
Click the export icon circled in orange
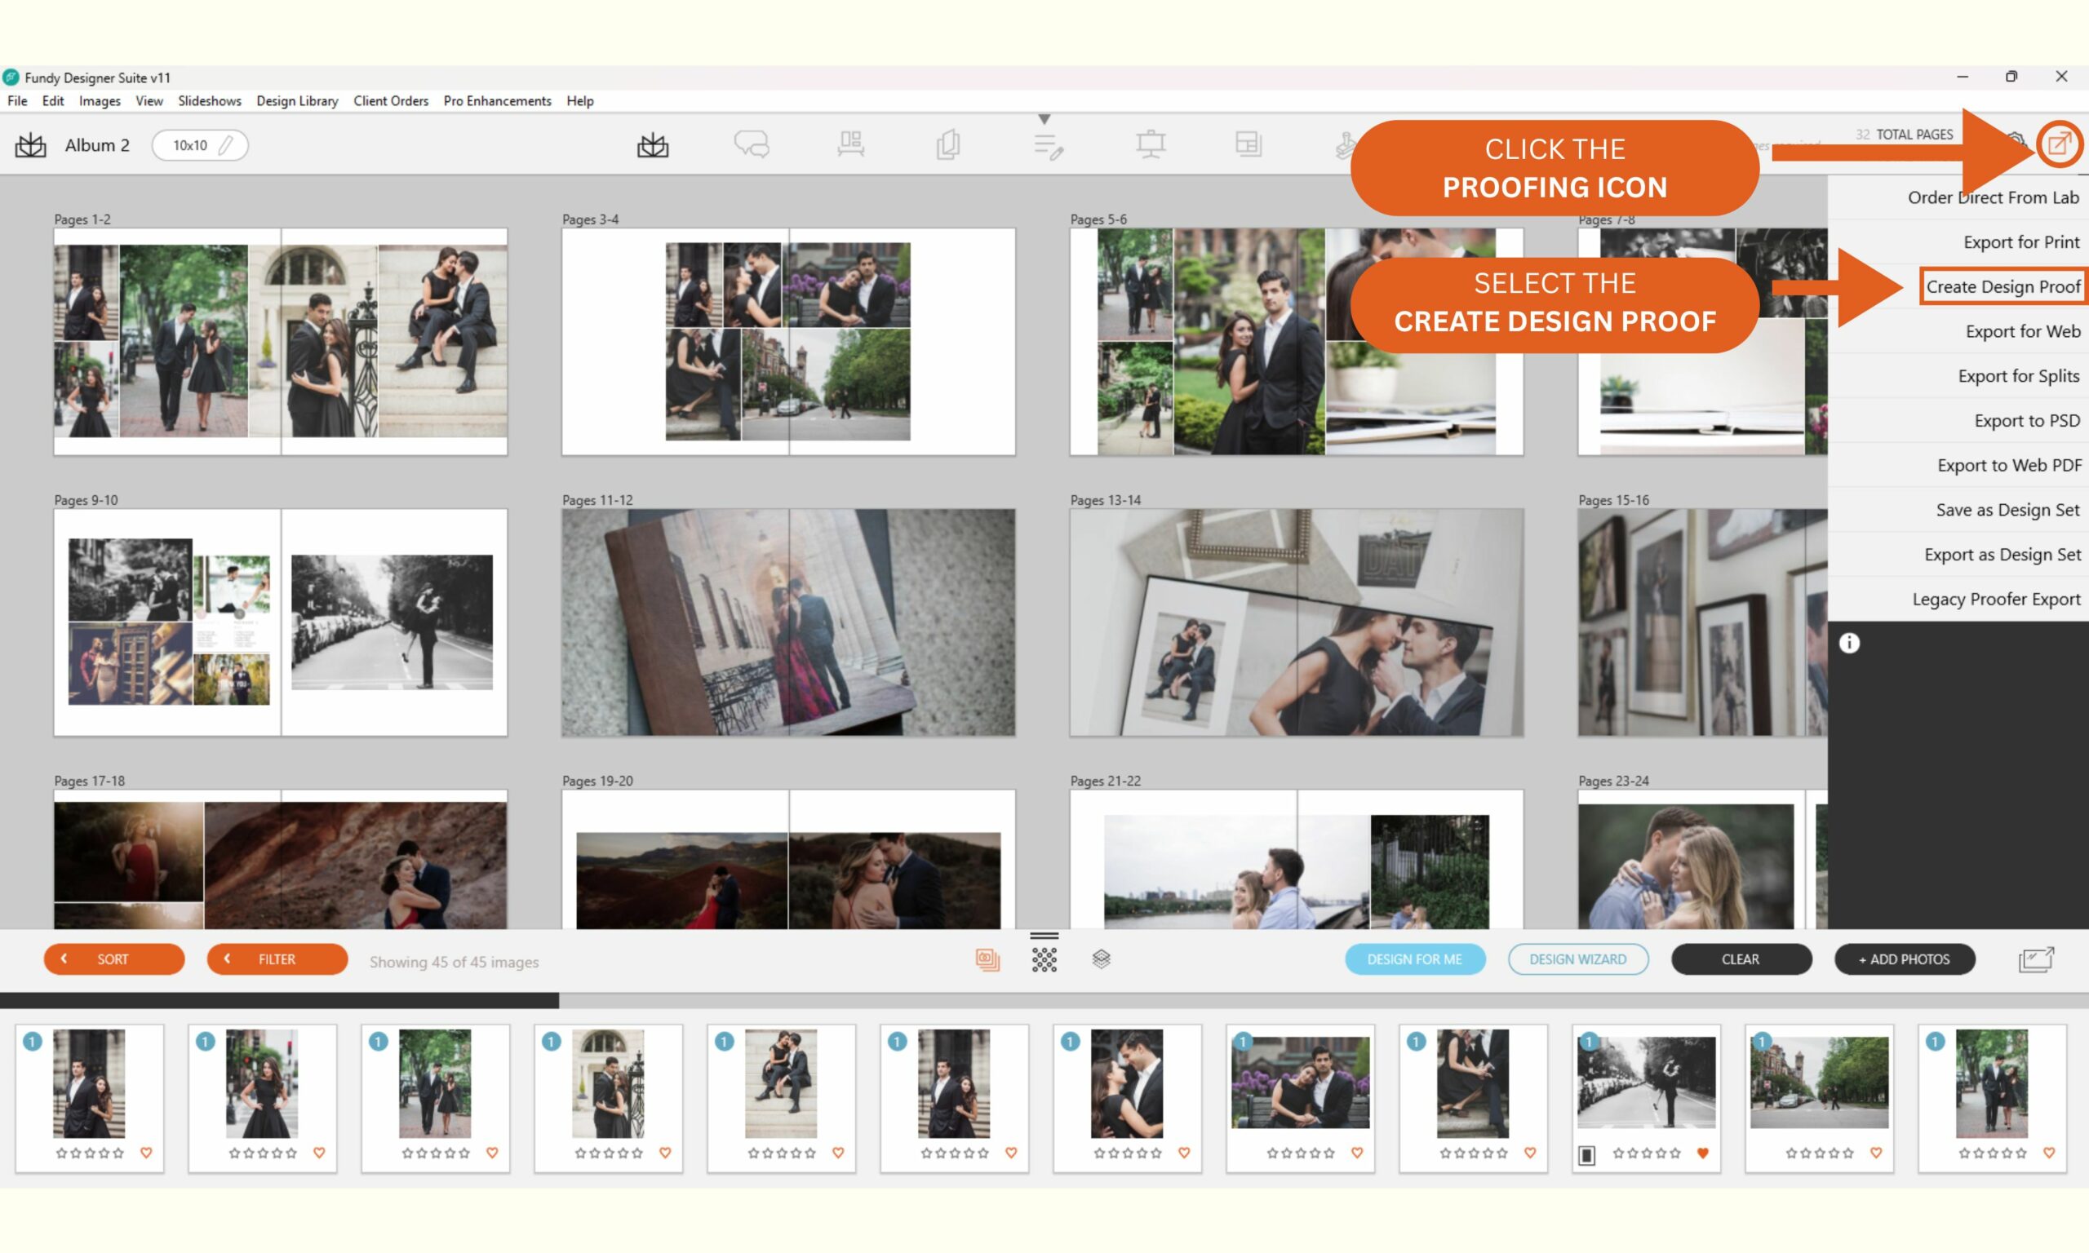(x=2060, y=144)
